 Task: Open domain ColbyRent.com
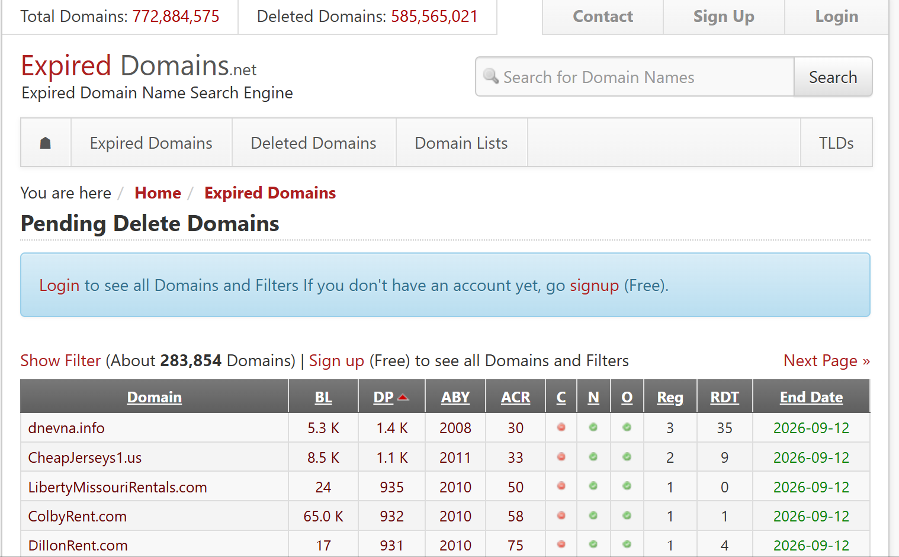click(x=78, y=516)
